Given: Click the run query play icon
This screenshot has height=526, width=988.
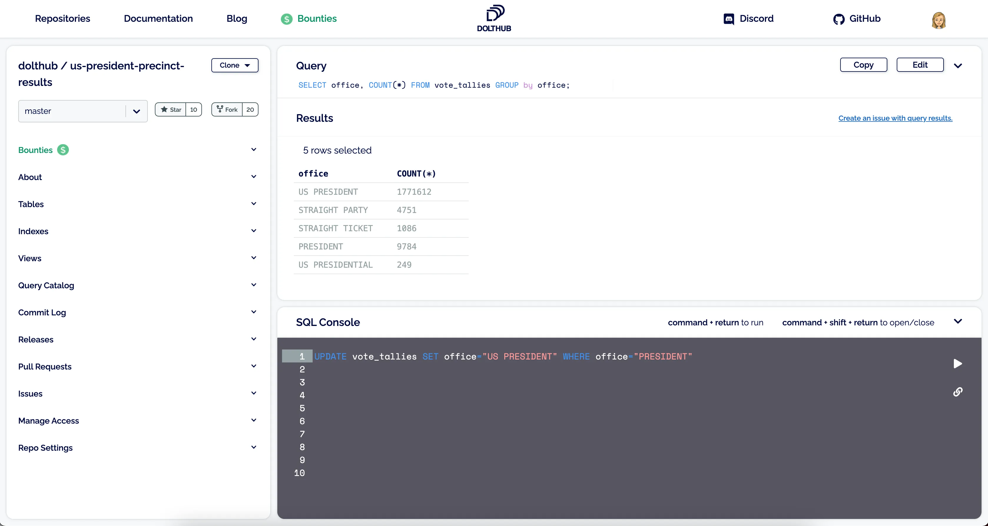Looking at the screenshot, I should tap(957, 363).
